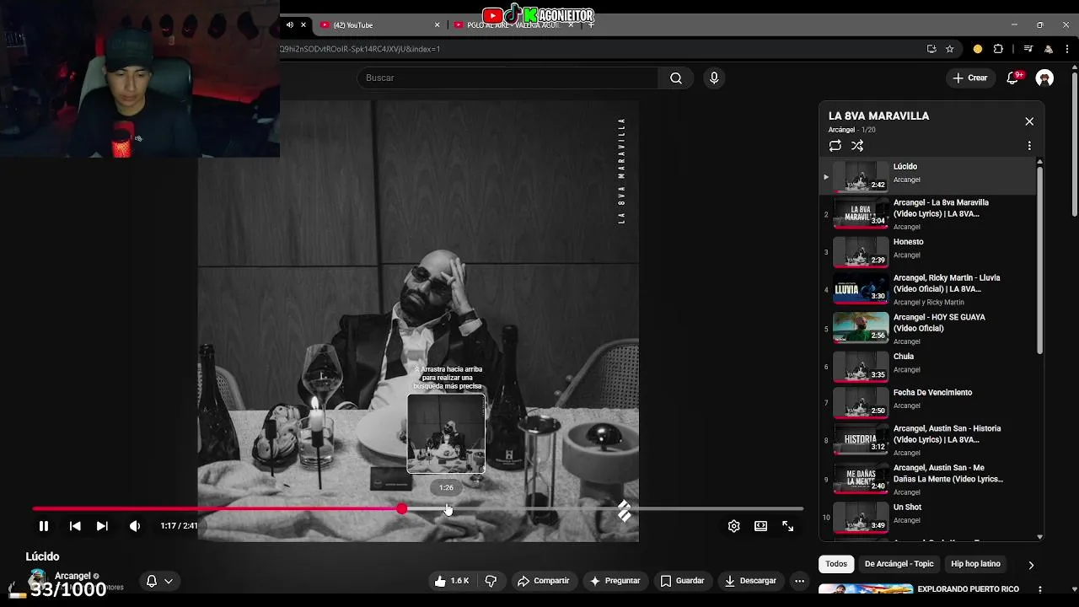Play Arcangel, Ricky Martin - Lluvia entry
Image resolution: width=1079 pixels, height=607 pixels.
click(926, 289)
